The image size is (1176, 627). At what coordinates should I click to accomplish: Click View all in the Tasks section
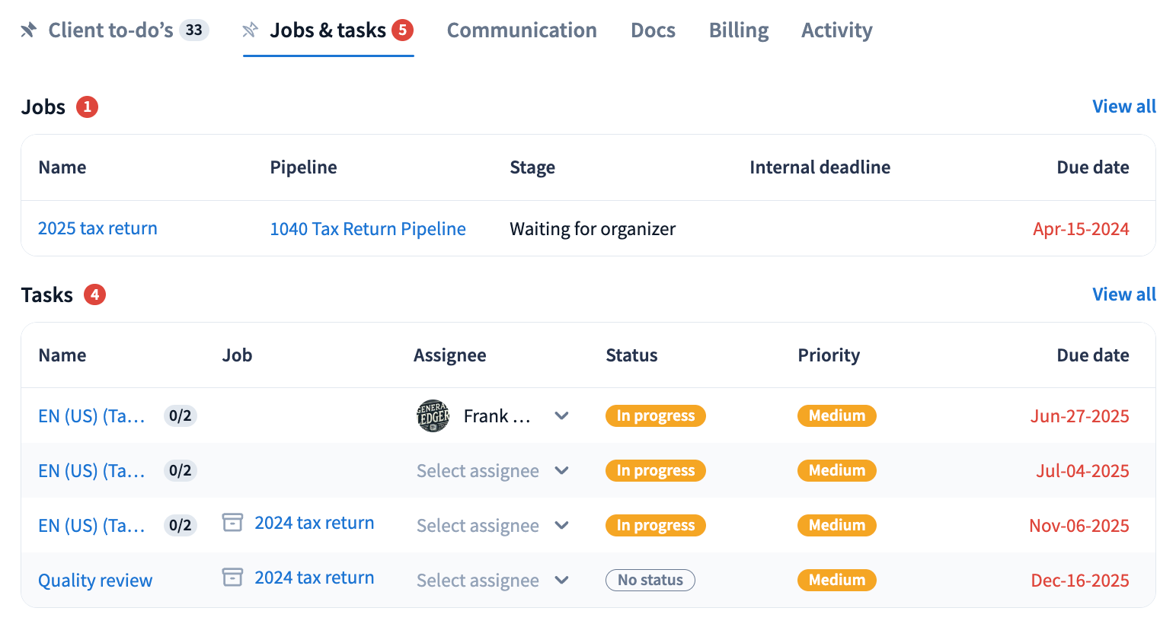[x=1123, y=294]
